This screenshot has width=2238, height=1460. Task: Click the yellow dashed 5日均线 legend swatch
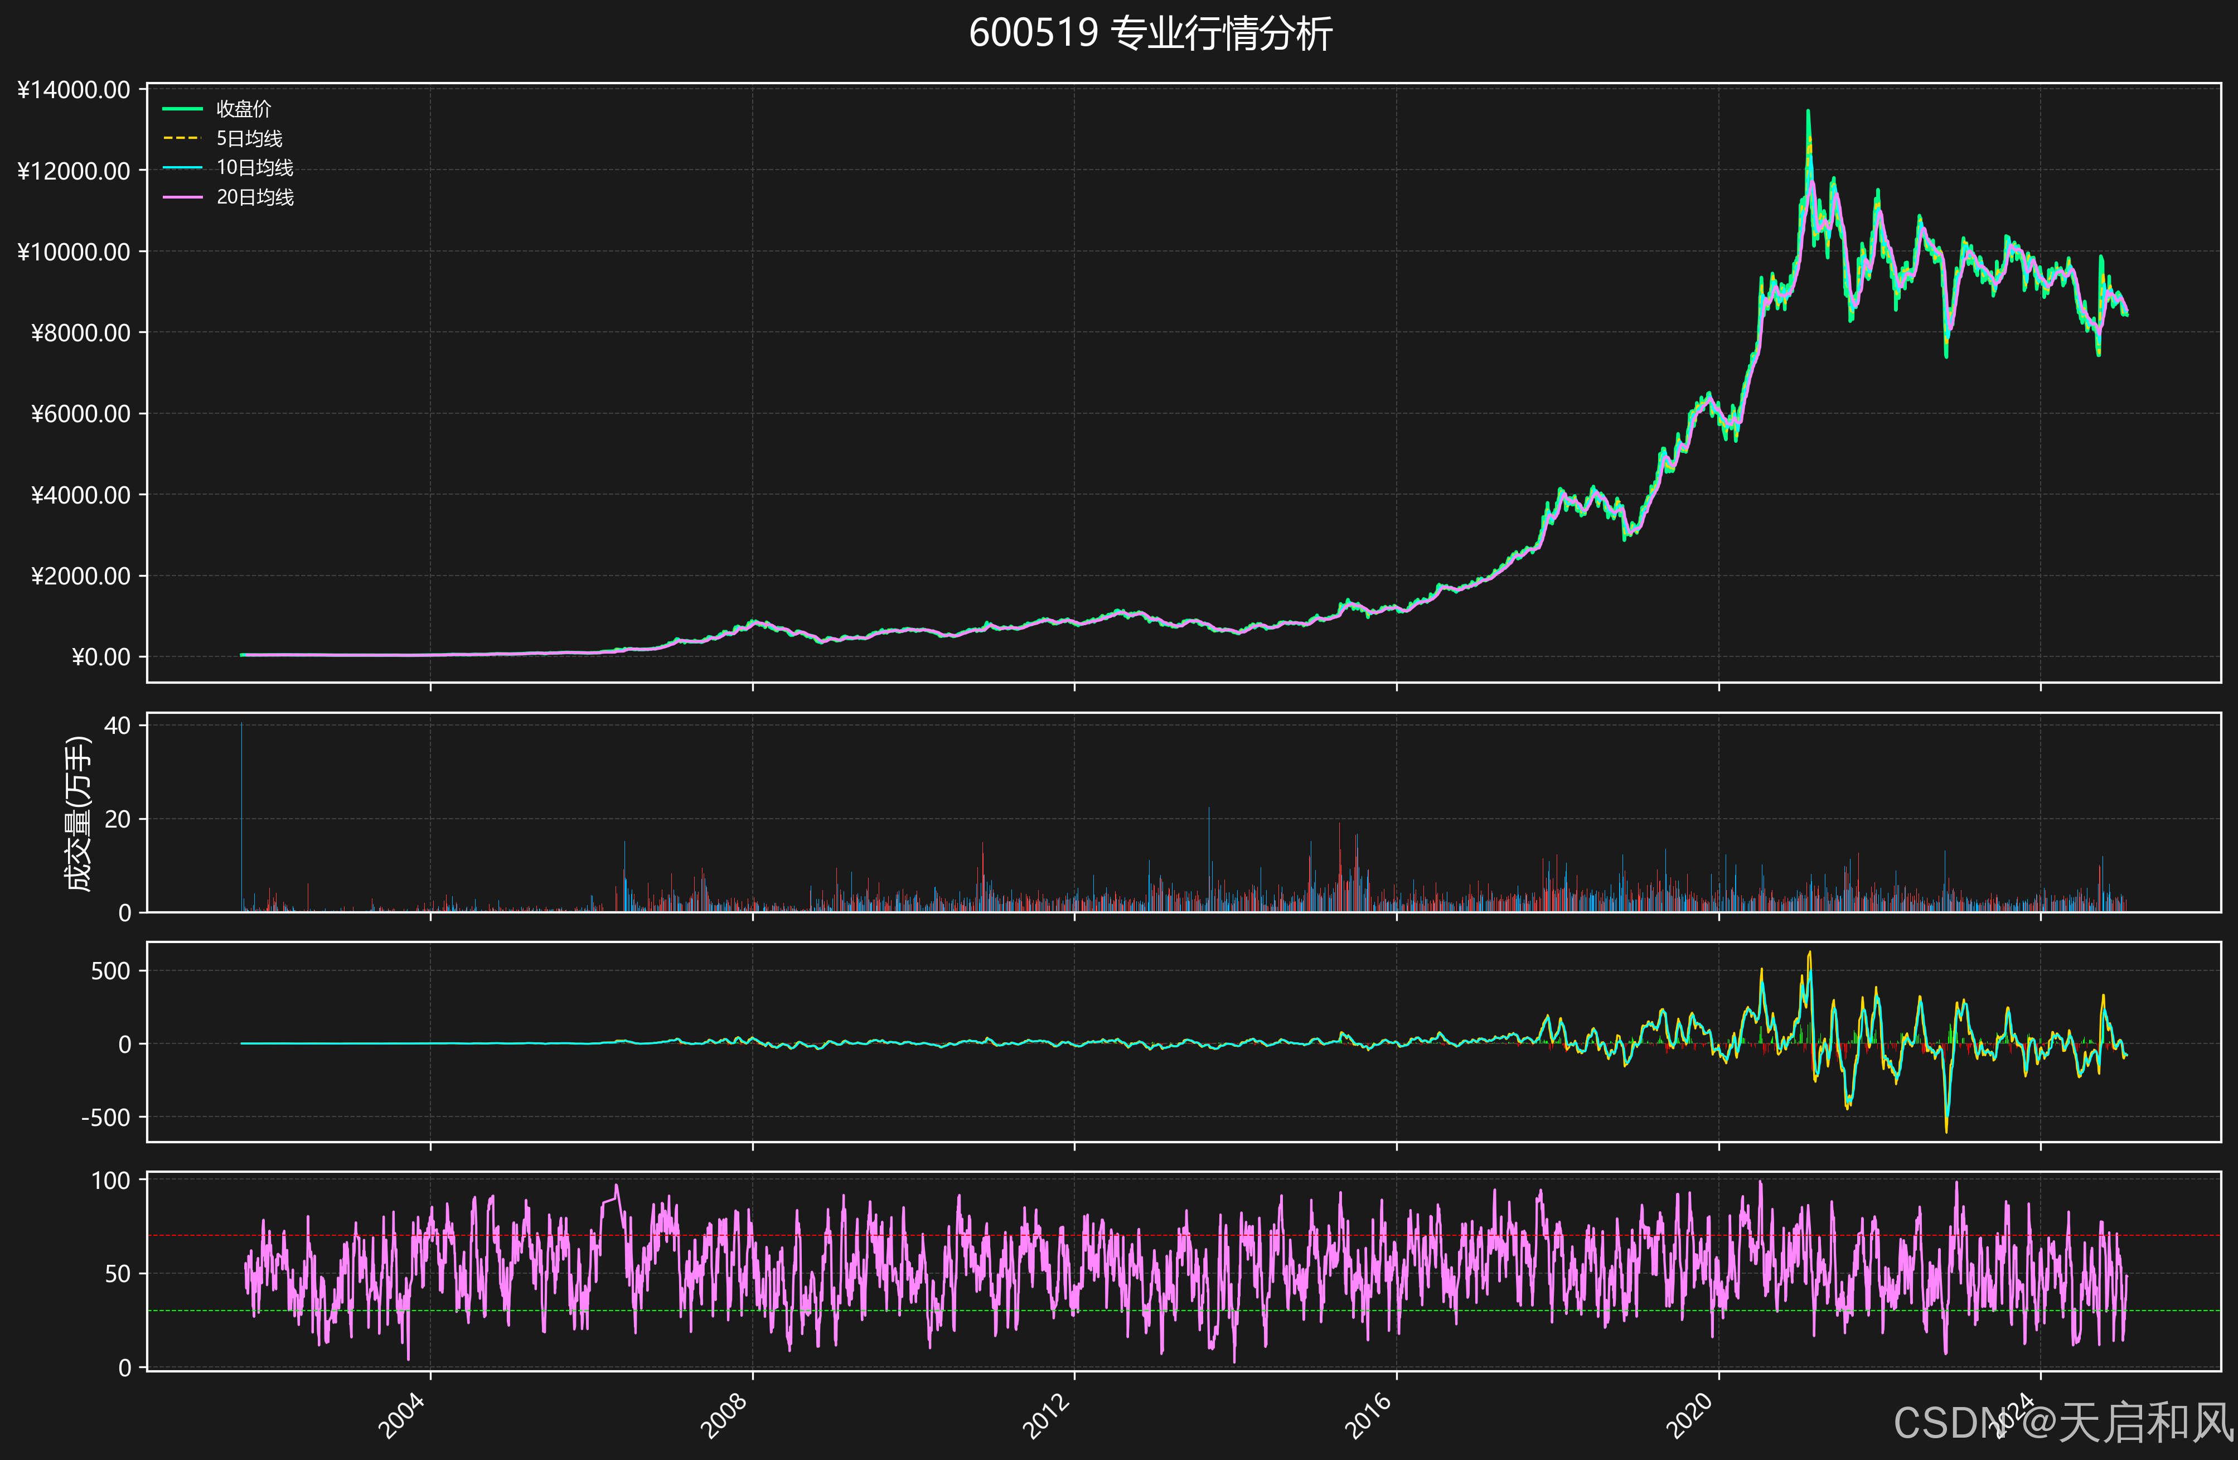click(182, 138)
